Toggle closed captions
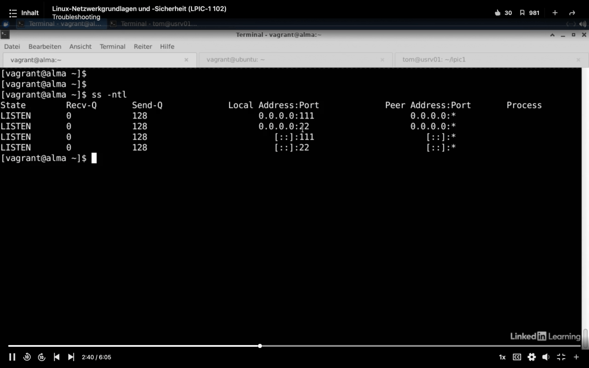The image size is (589, 368). coord(517,357)
